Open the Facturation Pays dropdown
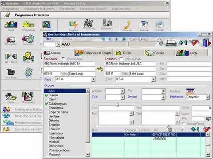The height and width of the screenshot is (159, 213). click(93, 79)
